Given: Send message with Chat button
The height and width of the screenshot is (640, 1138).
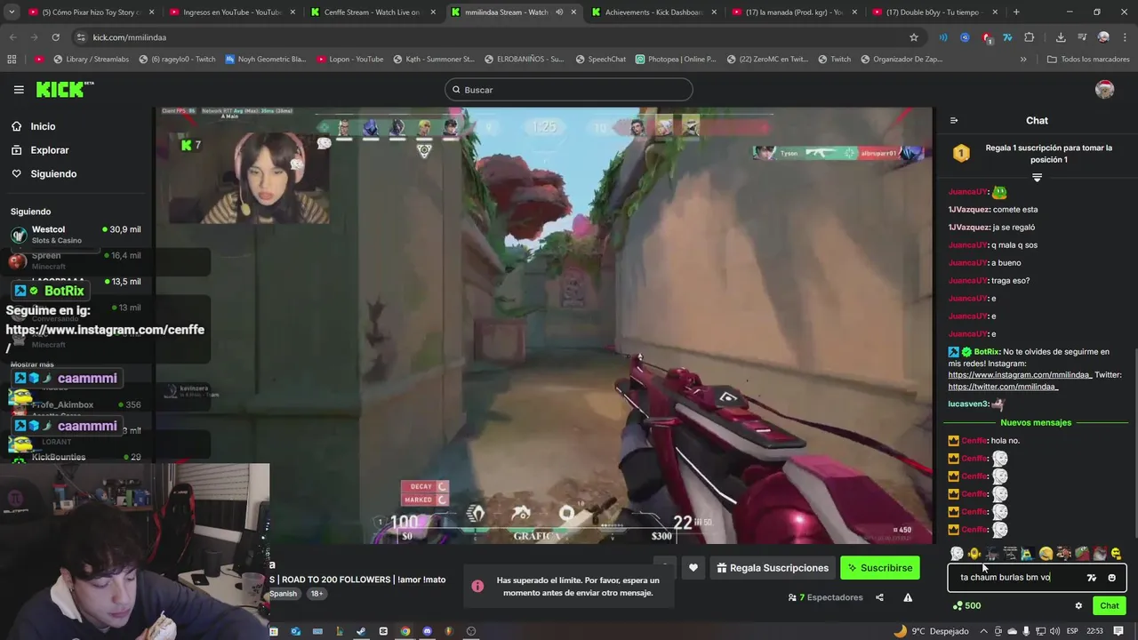Looking at the screenshot, I should tap(1110, 606).
